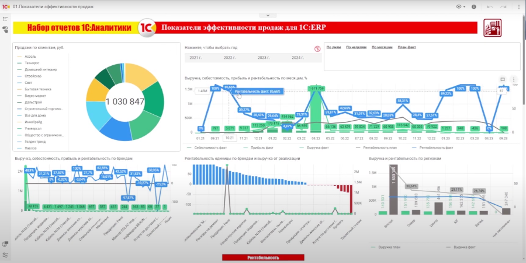
Task: Click the 36,64% label in regions chart
Action: pos(411,186)
